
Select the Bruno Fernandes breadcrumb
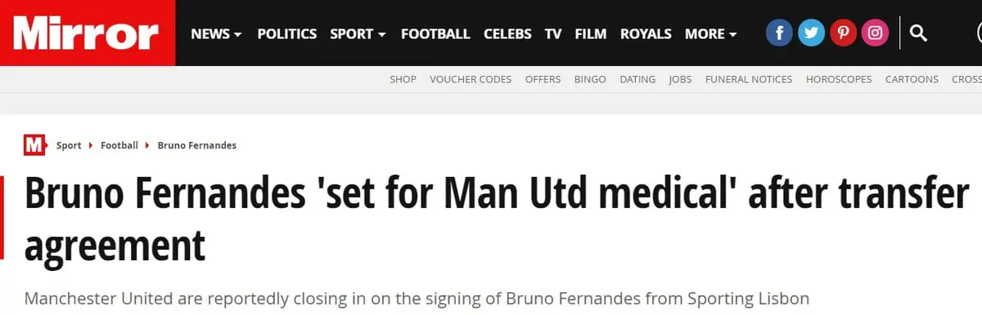tap(196, 145)
